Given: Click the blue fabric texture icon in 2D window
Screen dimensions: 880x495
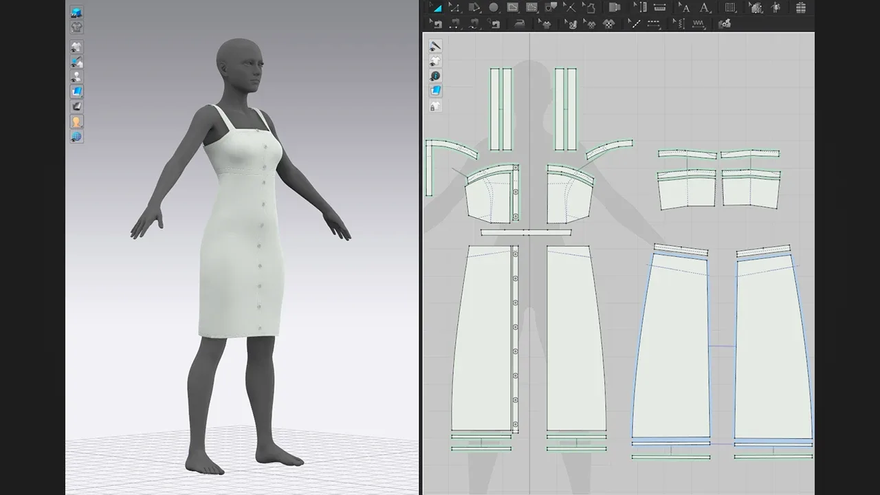Looking at the screenshot, I should pos(435,91).
